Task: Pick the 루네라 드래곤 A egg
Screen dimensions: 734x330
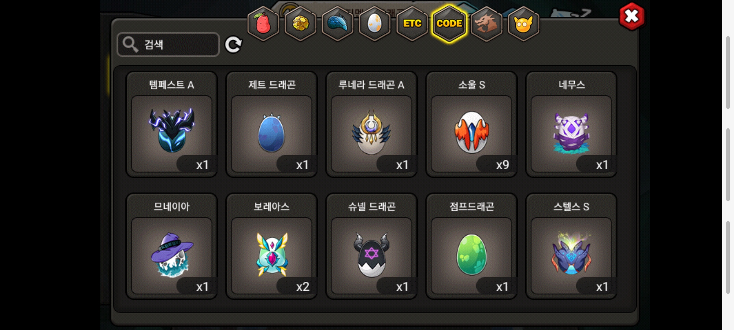Action: (372, 124)
